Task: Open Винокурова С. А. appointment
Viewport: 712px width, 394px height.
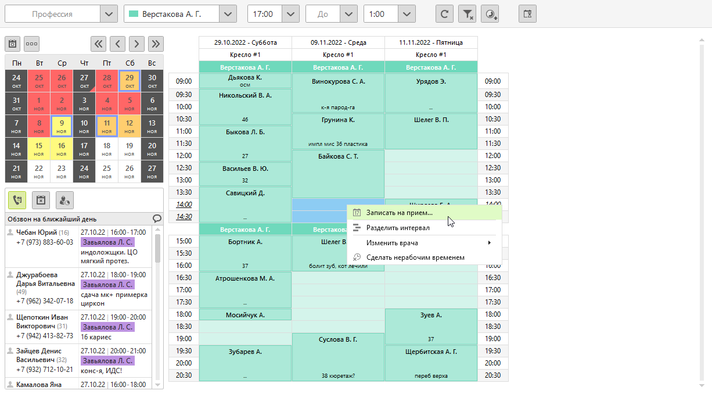Action: 338,93
